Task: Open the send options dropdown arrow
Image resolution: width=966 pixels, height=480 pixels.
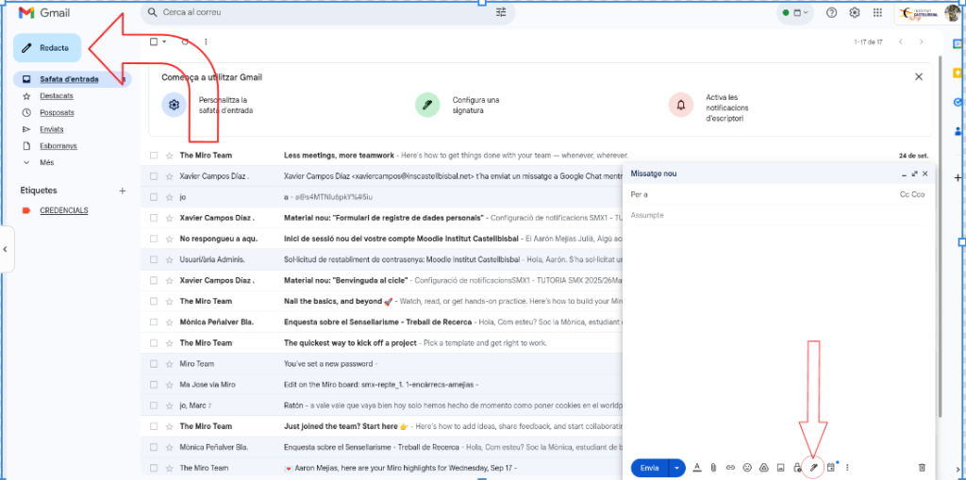Action: click(x=676, y=468)
